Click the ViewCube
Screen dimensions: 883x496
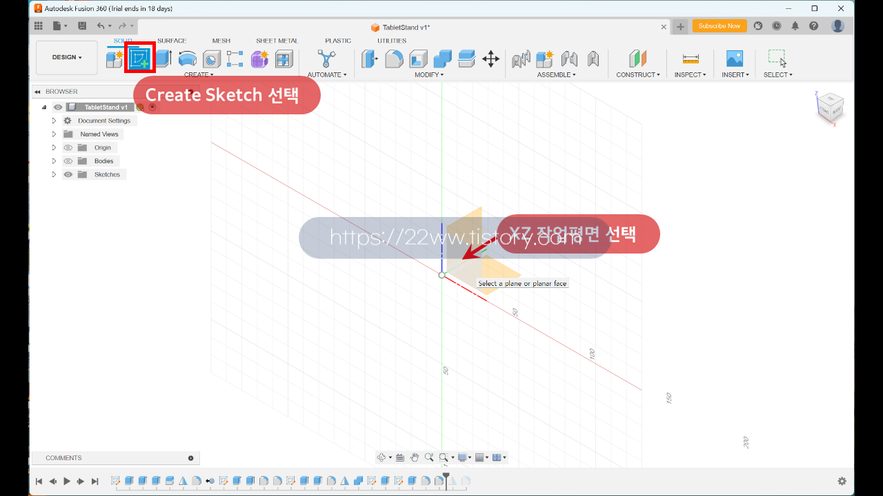830,107
